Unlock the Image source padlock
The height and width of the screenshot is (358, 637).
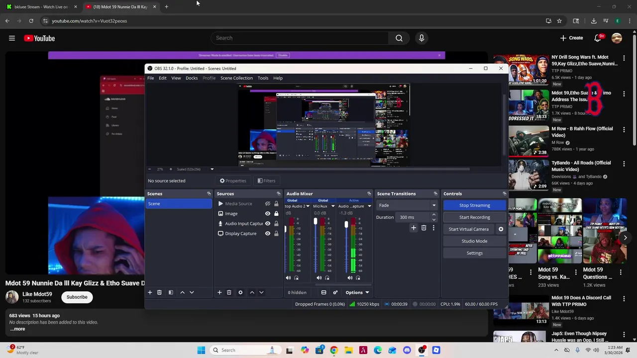click(x=276, y=213)
